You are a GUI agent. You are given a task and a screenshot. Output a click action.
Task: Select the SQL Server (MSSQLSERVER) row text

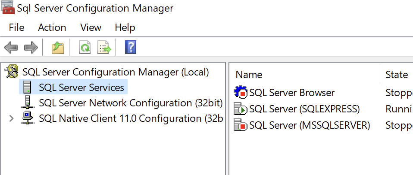tap(310, 126)
